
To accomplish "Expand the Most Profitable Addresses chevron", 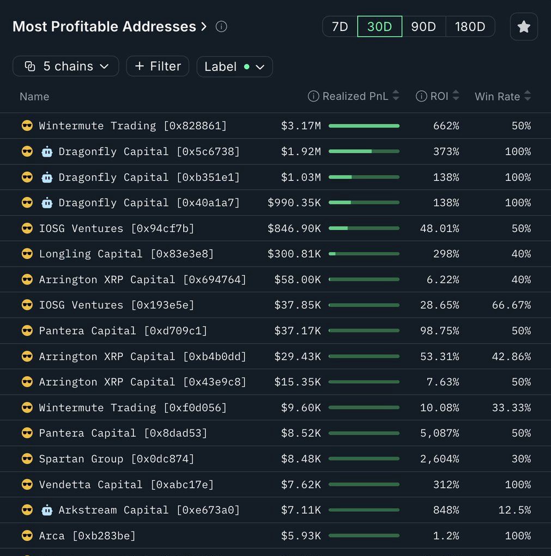I will tap(203, 26).
